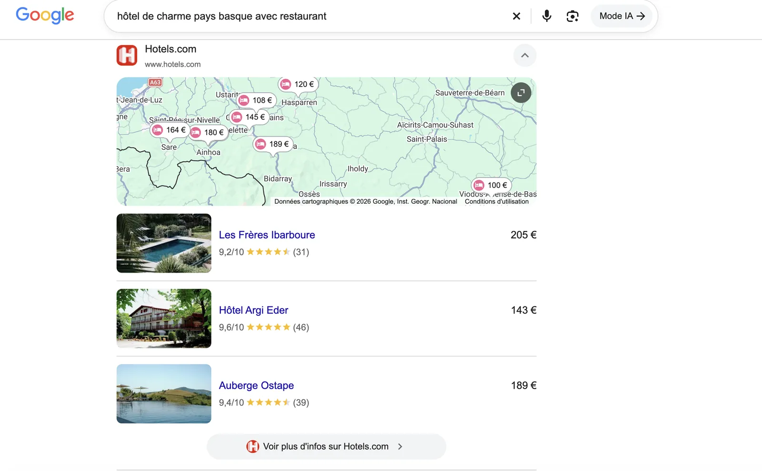The image size is (762, 471).
Task: Select the 100 € map pin
Action: pyautogui.click(x=491, y=185)
